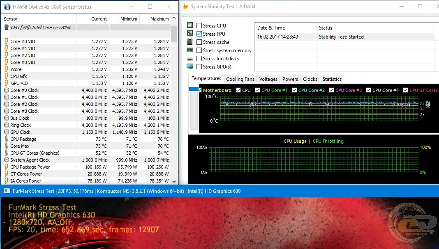This screenshot has width=439, height=249.
Task: Click the Date & Time column header in AIDA64
Action: [285, 27]
